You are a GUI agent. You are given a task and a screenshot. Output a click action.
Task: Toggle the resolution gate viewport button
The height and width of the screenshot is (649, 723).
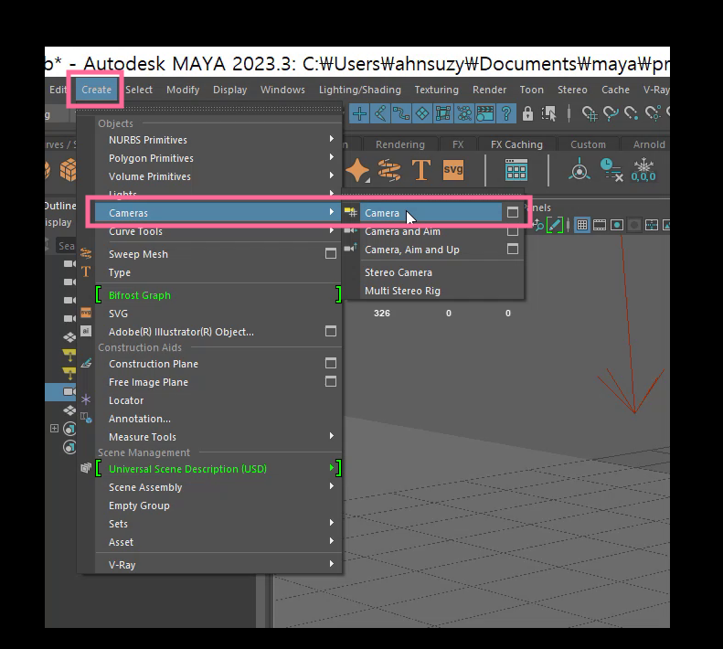coord(617,225)
